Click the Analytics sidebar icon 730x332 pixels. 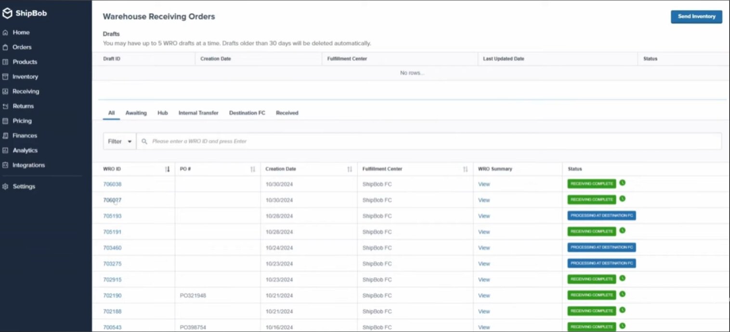point(5,151)
